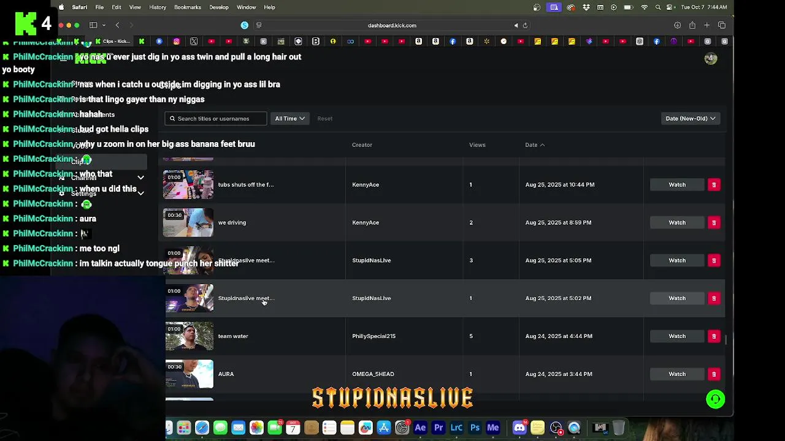The image size is (785, 441).
Task: Open the App Store from the dock
Action: [x=384, y=428]
